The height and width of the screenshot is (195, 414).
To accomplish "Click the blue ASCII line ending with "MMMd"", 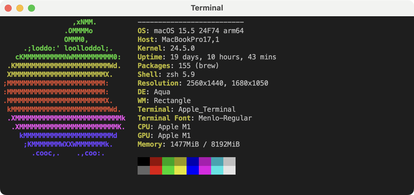I will tap(68, 136).
